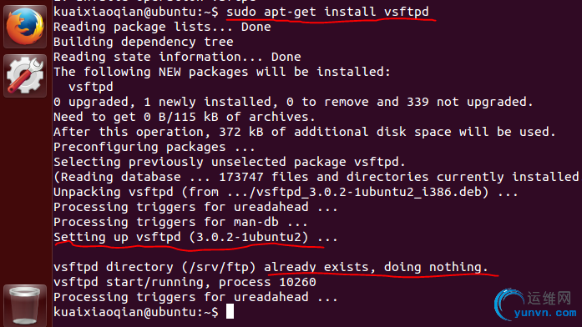The image size is (582, 327).
Task: Click the first 'kuaixiaoqian@ubuntu' prompt at top
Action: pos(136,12)
